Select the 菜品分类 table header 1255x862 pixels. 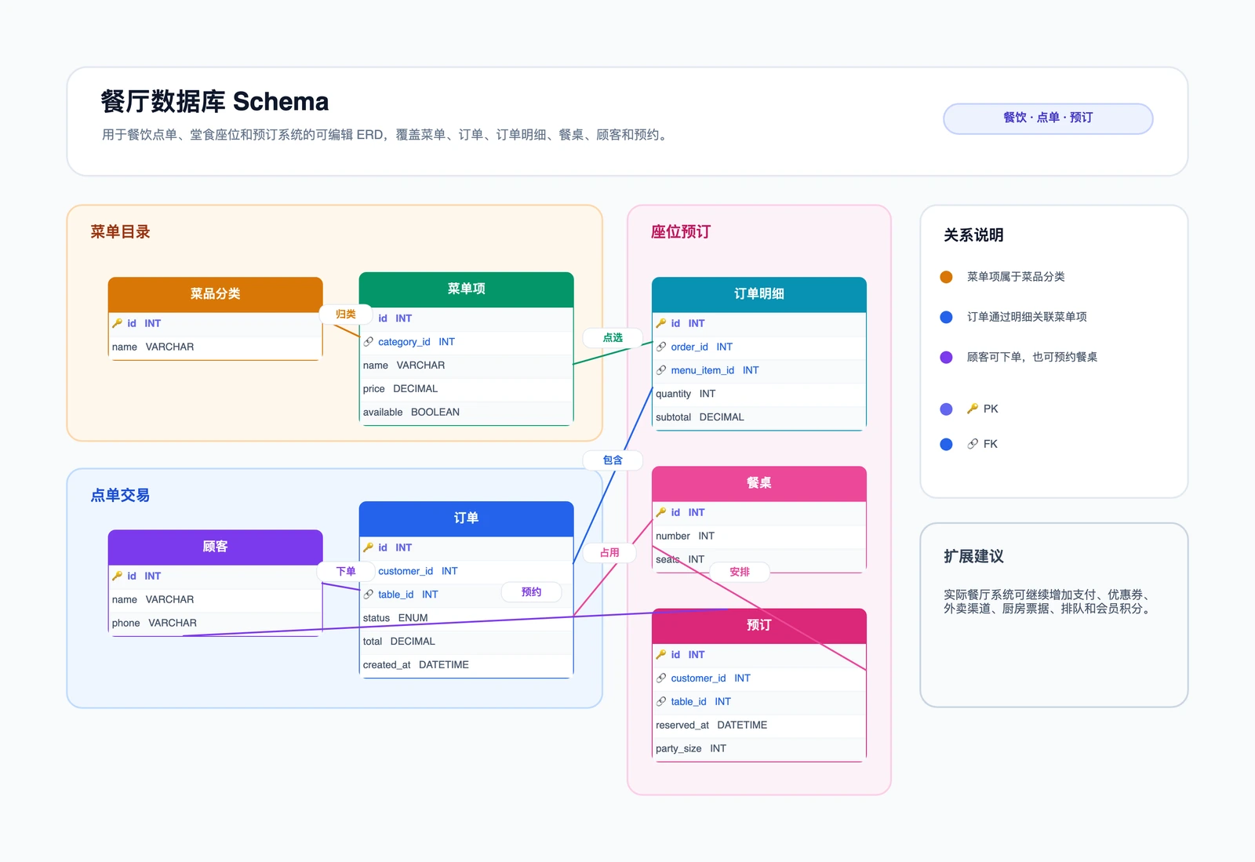click(x=215, y=294)
